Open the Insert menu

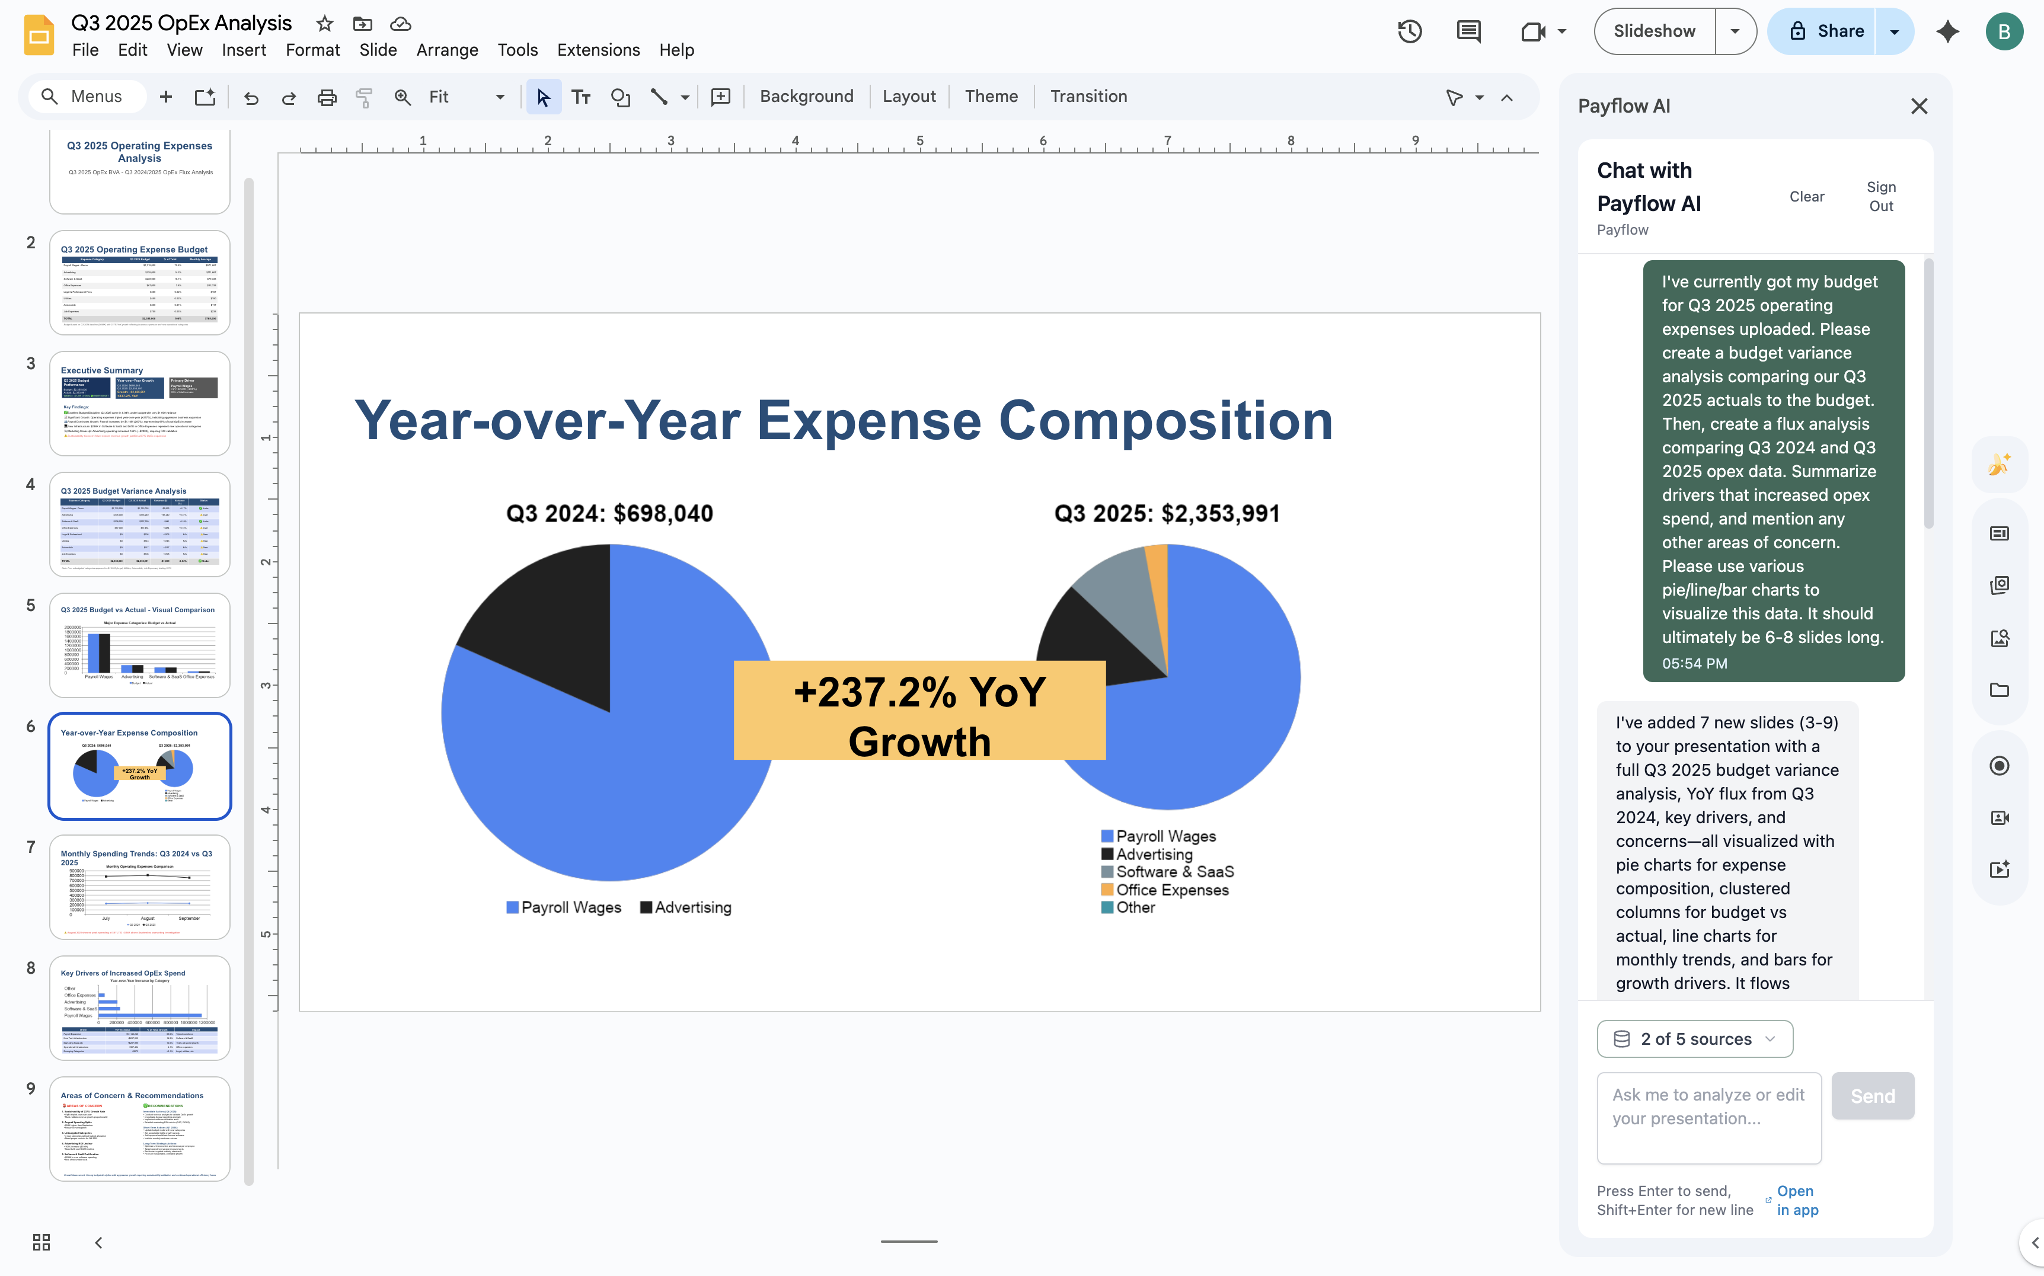point(244,49)
